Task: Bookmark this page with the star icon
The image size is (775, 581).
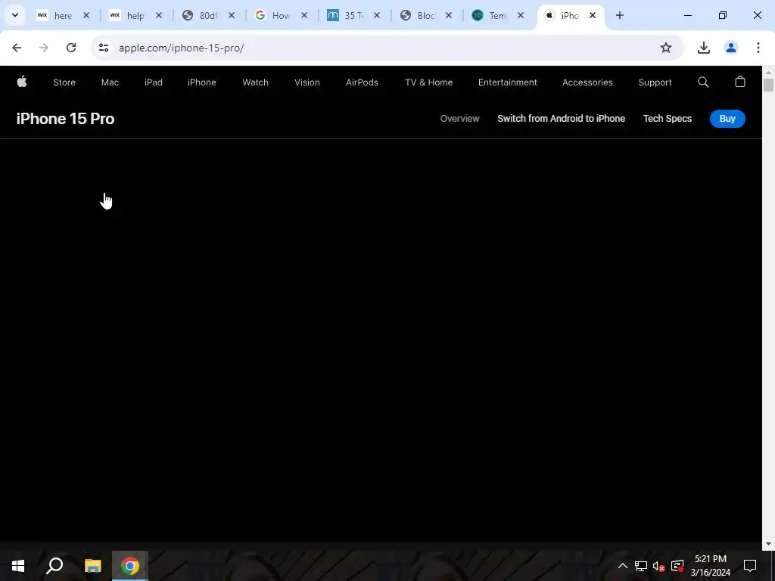Action: coord(666,48)
